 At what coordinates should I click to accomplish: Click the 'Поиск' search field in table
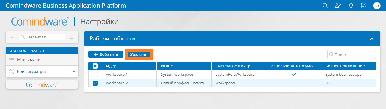[351, 54]
